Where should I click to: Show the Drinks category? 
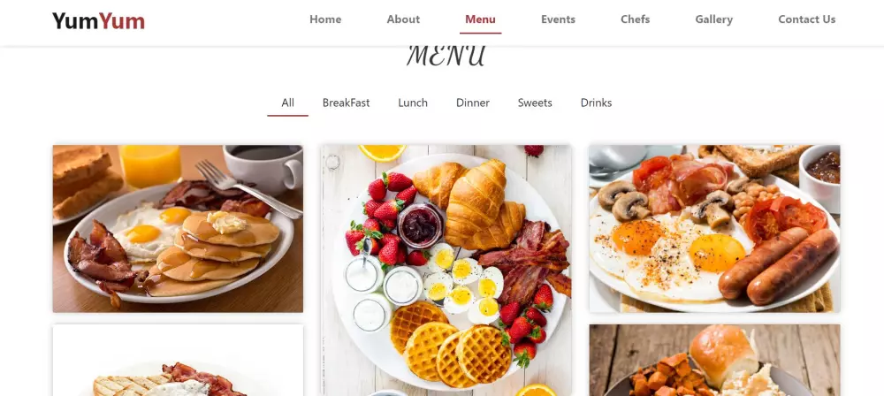tap(596, 103)
